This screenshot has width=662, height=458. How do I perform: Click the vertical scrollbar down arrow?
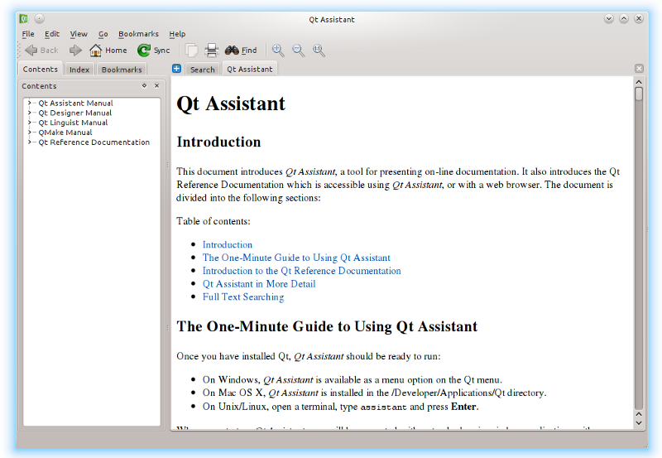[x=639, y=422]
